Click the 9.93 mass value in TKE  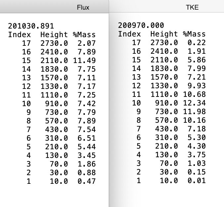[196, 86]
